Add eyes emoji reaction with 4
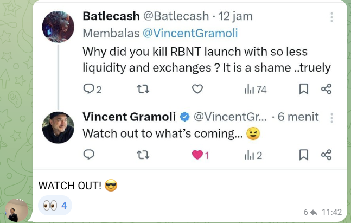Image resolution: width=351 pixels, height=223 pixels. click(55, 205)
